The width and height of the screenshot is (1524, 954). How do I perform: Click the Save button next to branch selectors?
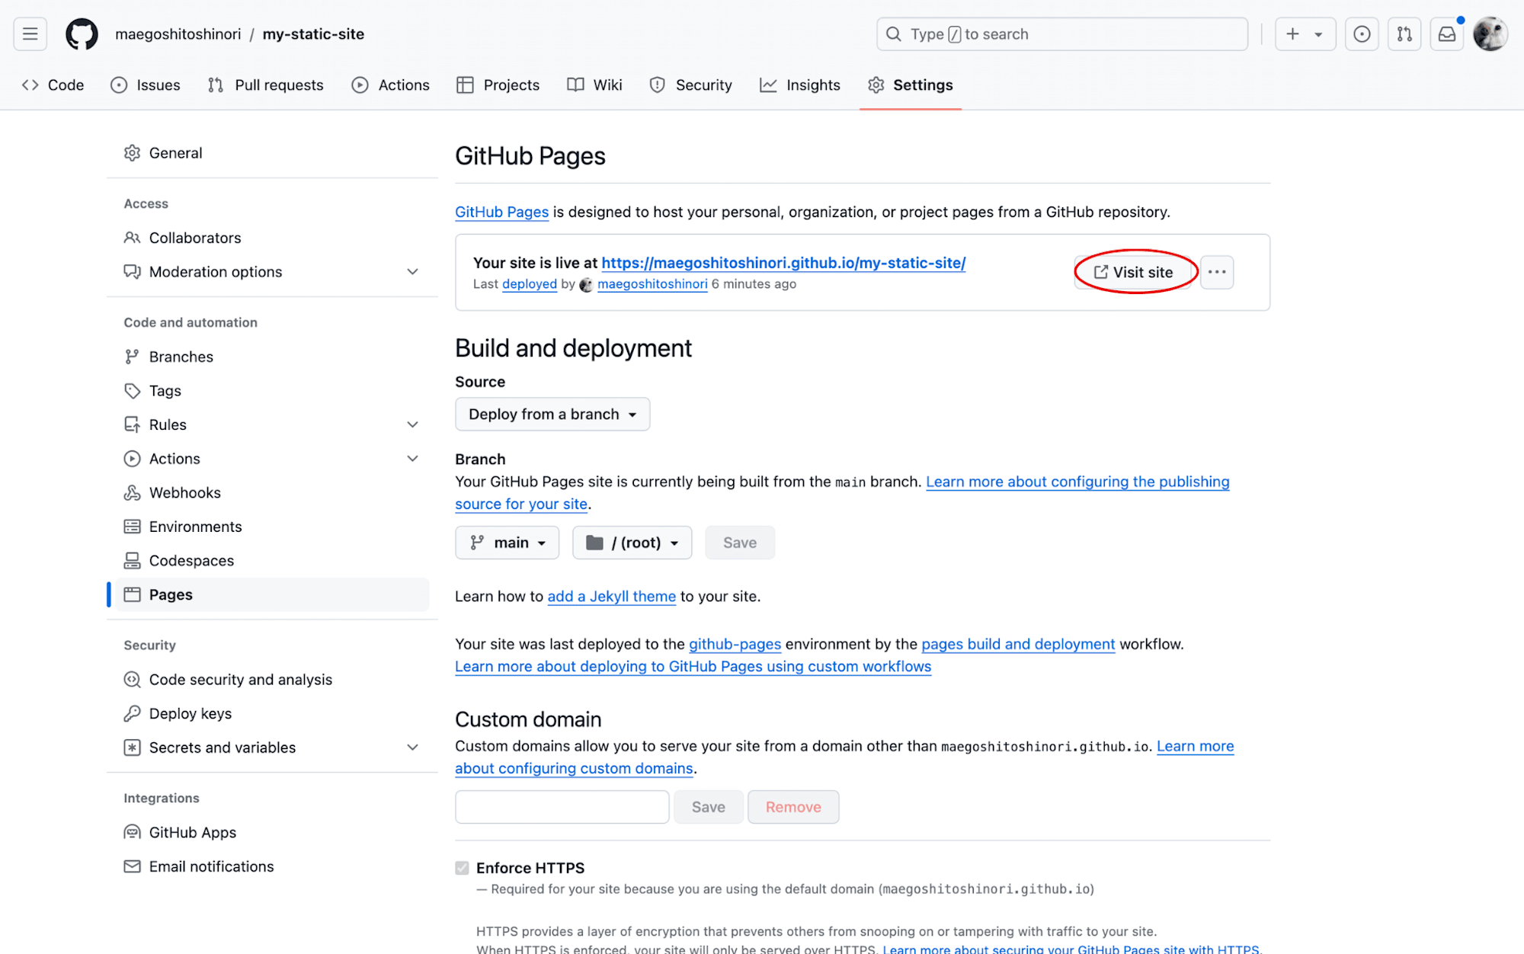point(740,543)
